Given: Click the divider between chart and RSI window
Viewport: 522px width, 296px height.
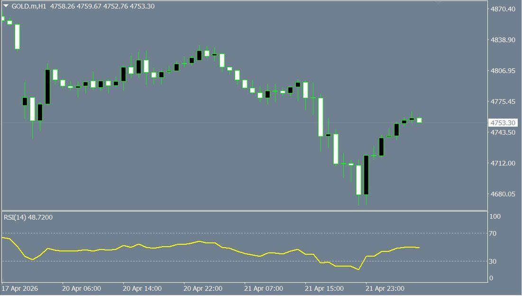Looking at the screenshot, I should pos(245,211).
